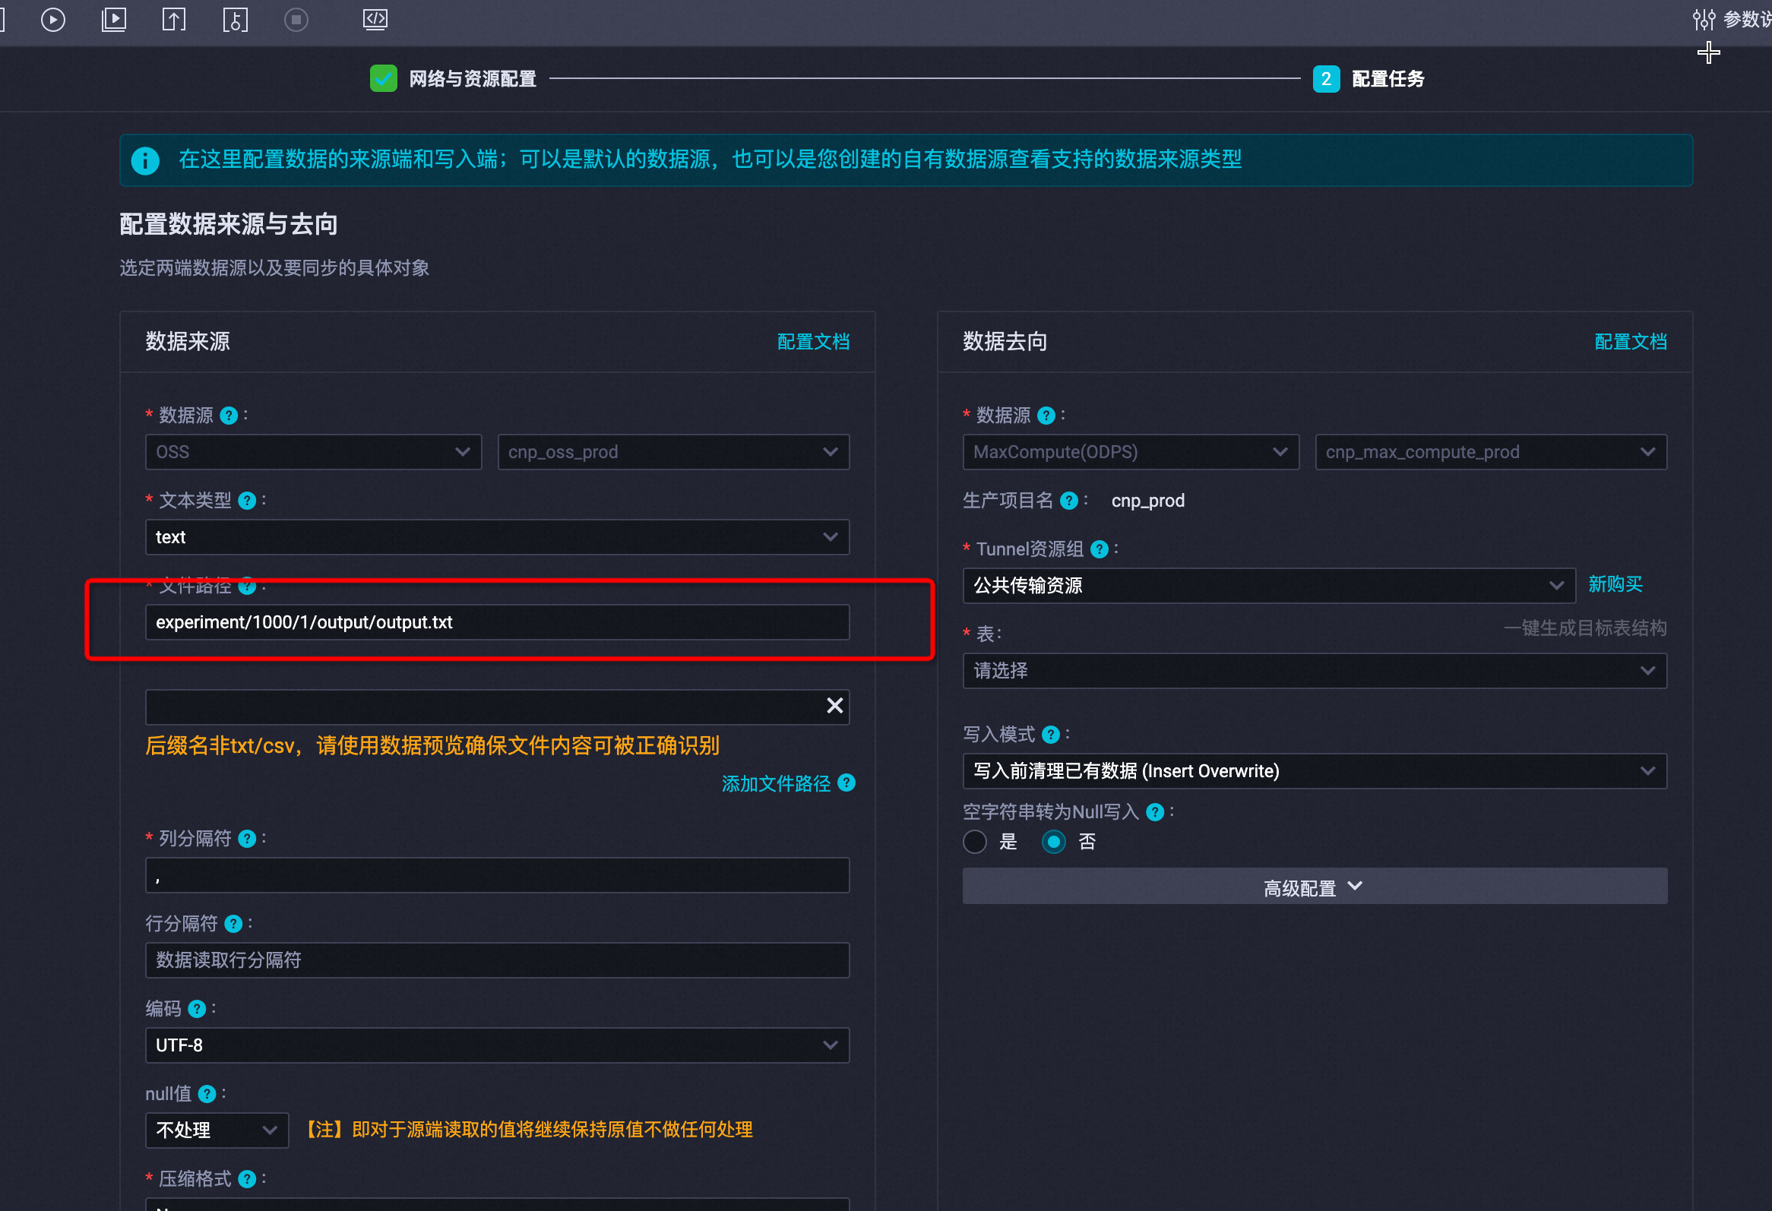
Task: Remove the empty file path with X icon
Action: point(835,706)
